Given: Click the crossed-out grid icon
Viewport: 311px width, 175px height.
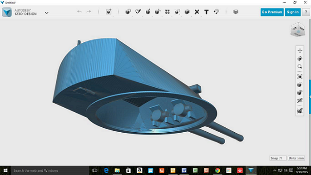Looking at the screenshot, I should point(300,101).
